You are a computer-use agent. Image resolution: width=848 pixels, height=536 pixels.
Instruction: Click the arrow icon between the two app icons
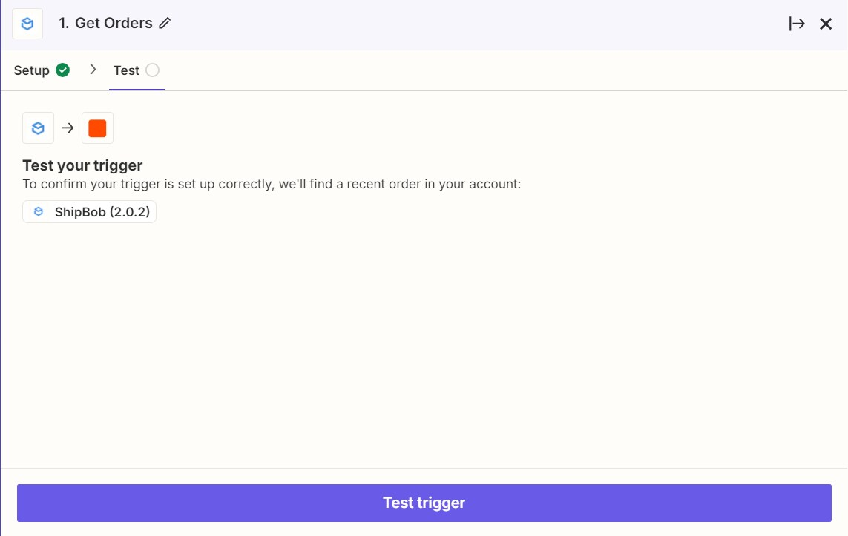pyautogui.click(x=68, y=128)
